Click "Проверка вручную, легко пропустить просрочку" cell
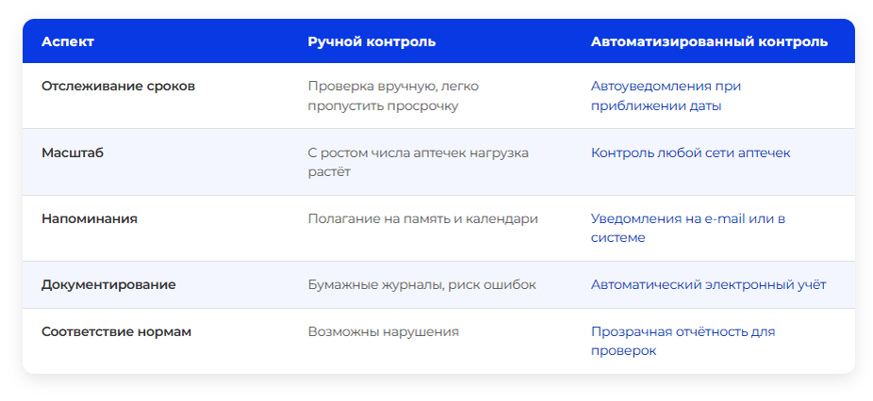Image resolution: width=873 pixels, height=401 pixels. (x=393, y=96)
